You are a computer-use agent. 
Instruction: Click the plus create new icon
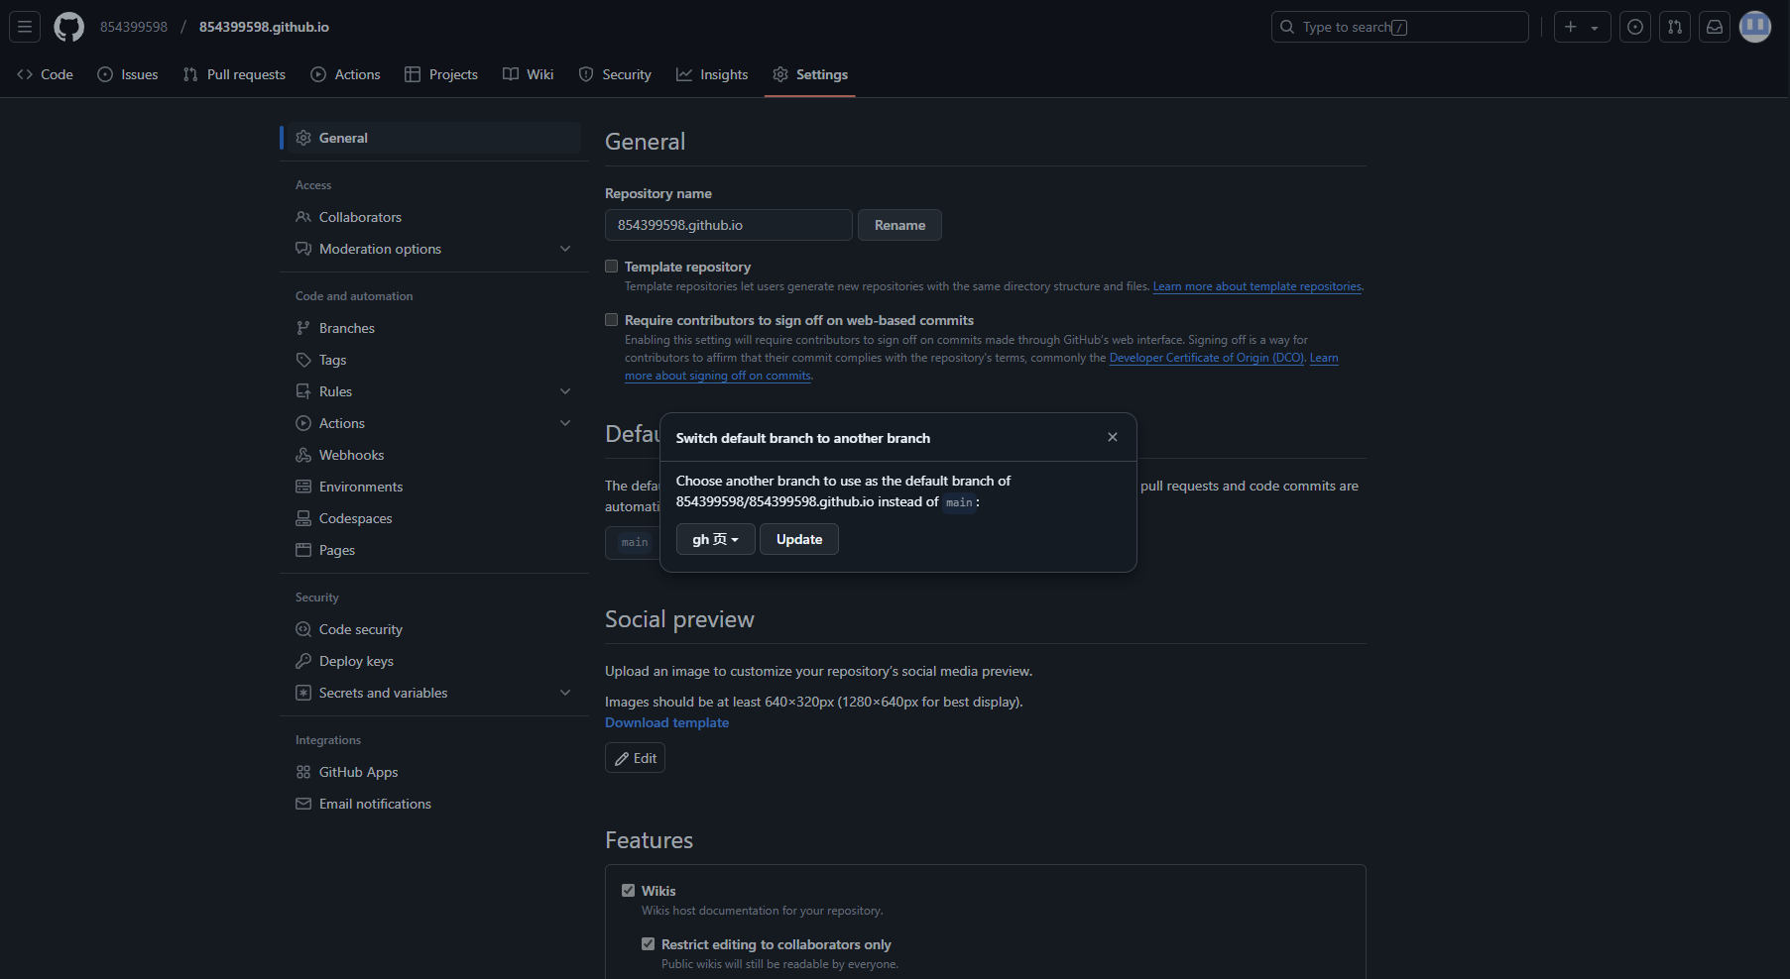click(1571, 27)
